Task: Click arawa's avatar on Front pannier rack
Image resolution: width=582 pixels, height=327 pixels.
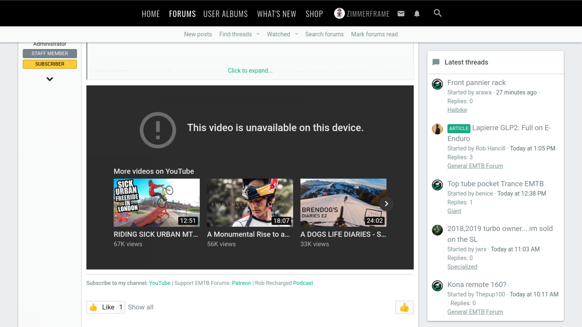Action: pyautogui.click(x=437, y=84)
